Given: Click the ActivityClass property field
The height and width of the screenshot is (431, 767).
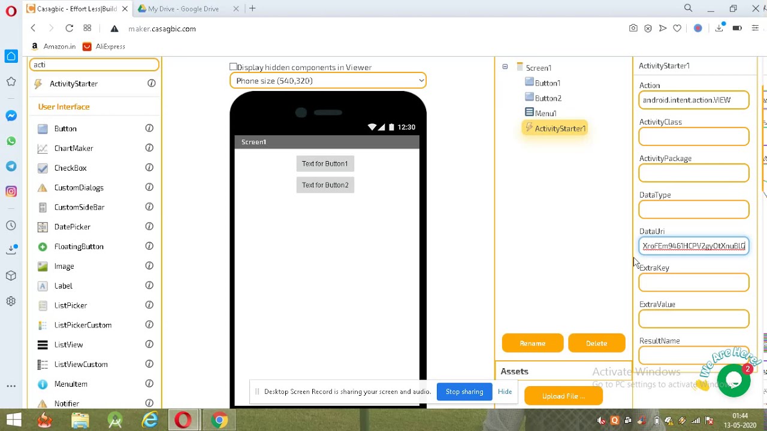Looking at the screenshot, I should [x=694, y=136].
